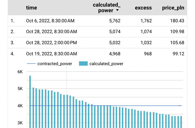Image resolution: width=195 pixels, height=128 pixels.
Task: Click the 5,762 calculated power cell
Action: [x=115, y=21]
